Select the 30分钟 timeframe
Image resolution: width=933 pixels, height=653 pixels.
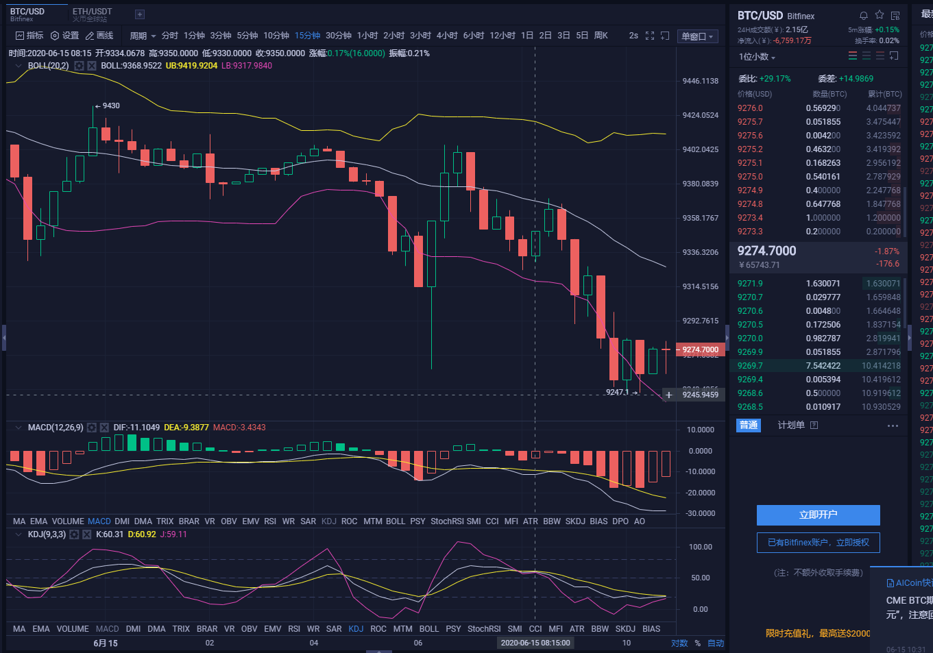click(339, 36)
